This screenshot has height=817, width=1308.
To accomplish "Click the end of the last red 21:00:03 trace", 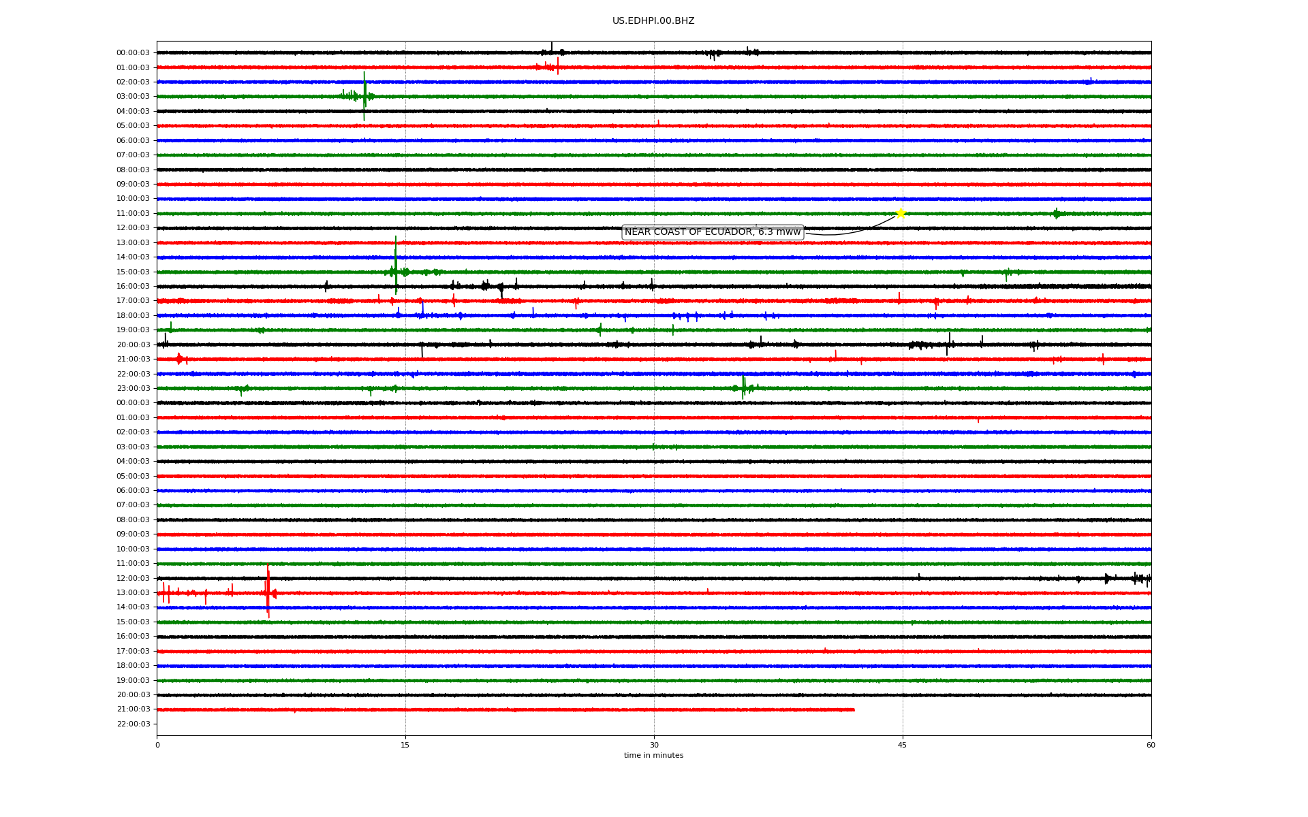I will click(x=853, y=709).
